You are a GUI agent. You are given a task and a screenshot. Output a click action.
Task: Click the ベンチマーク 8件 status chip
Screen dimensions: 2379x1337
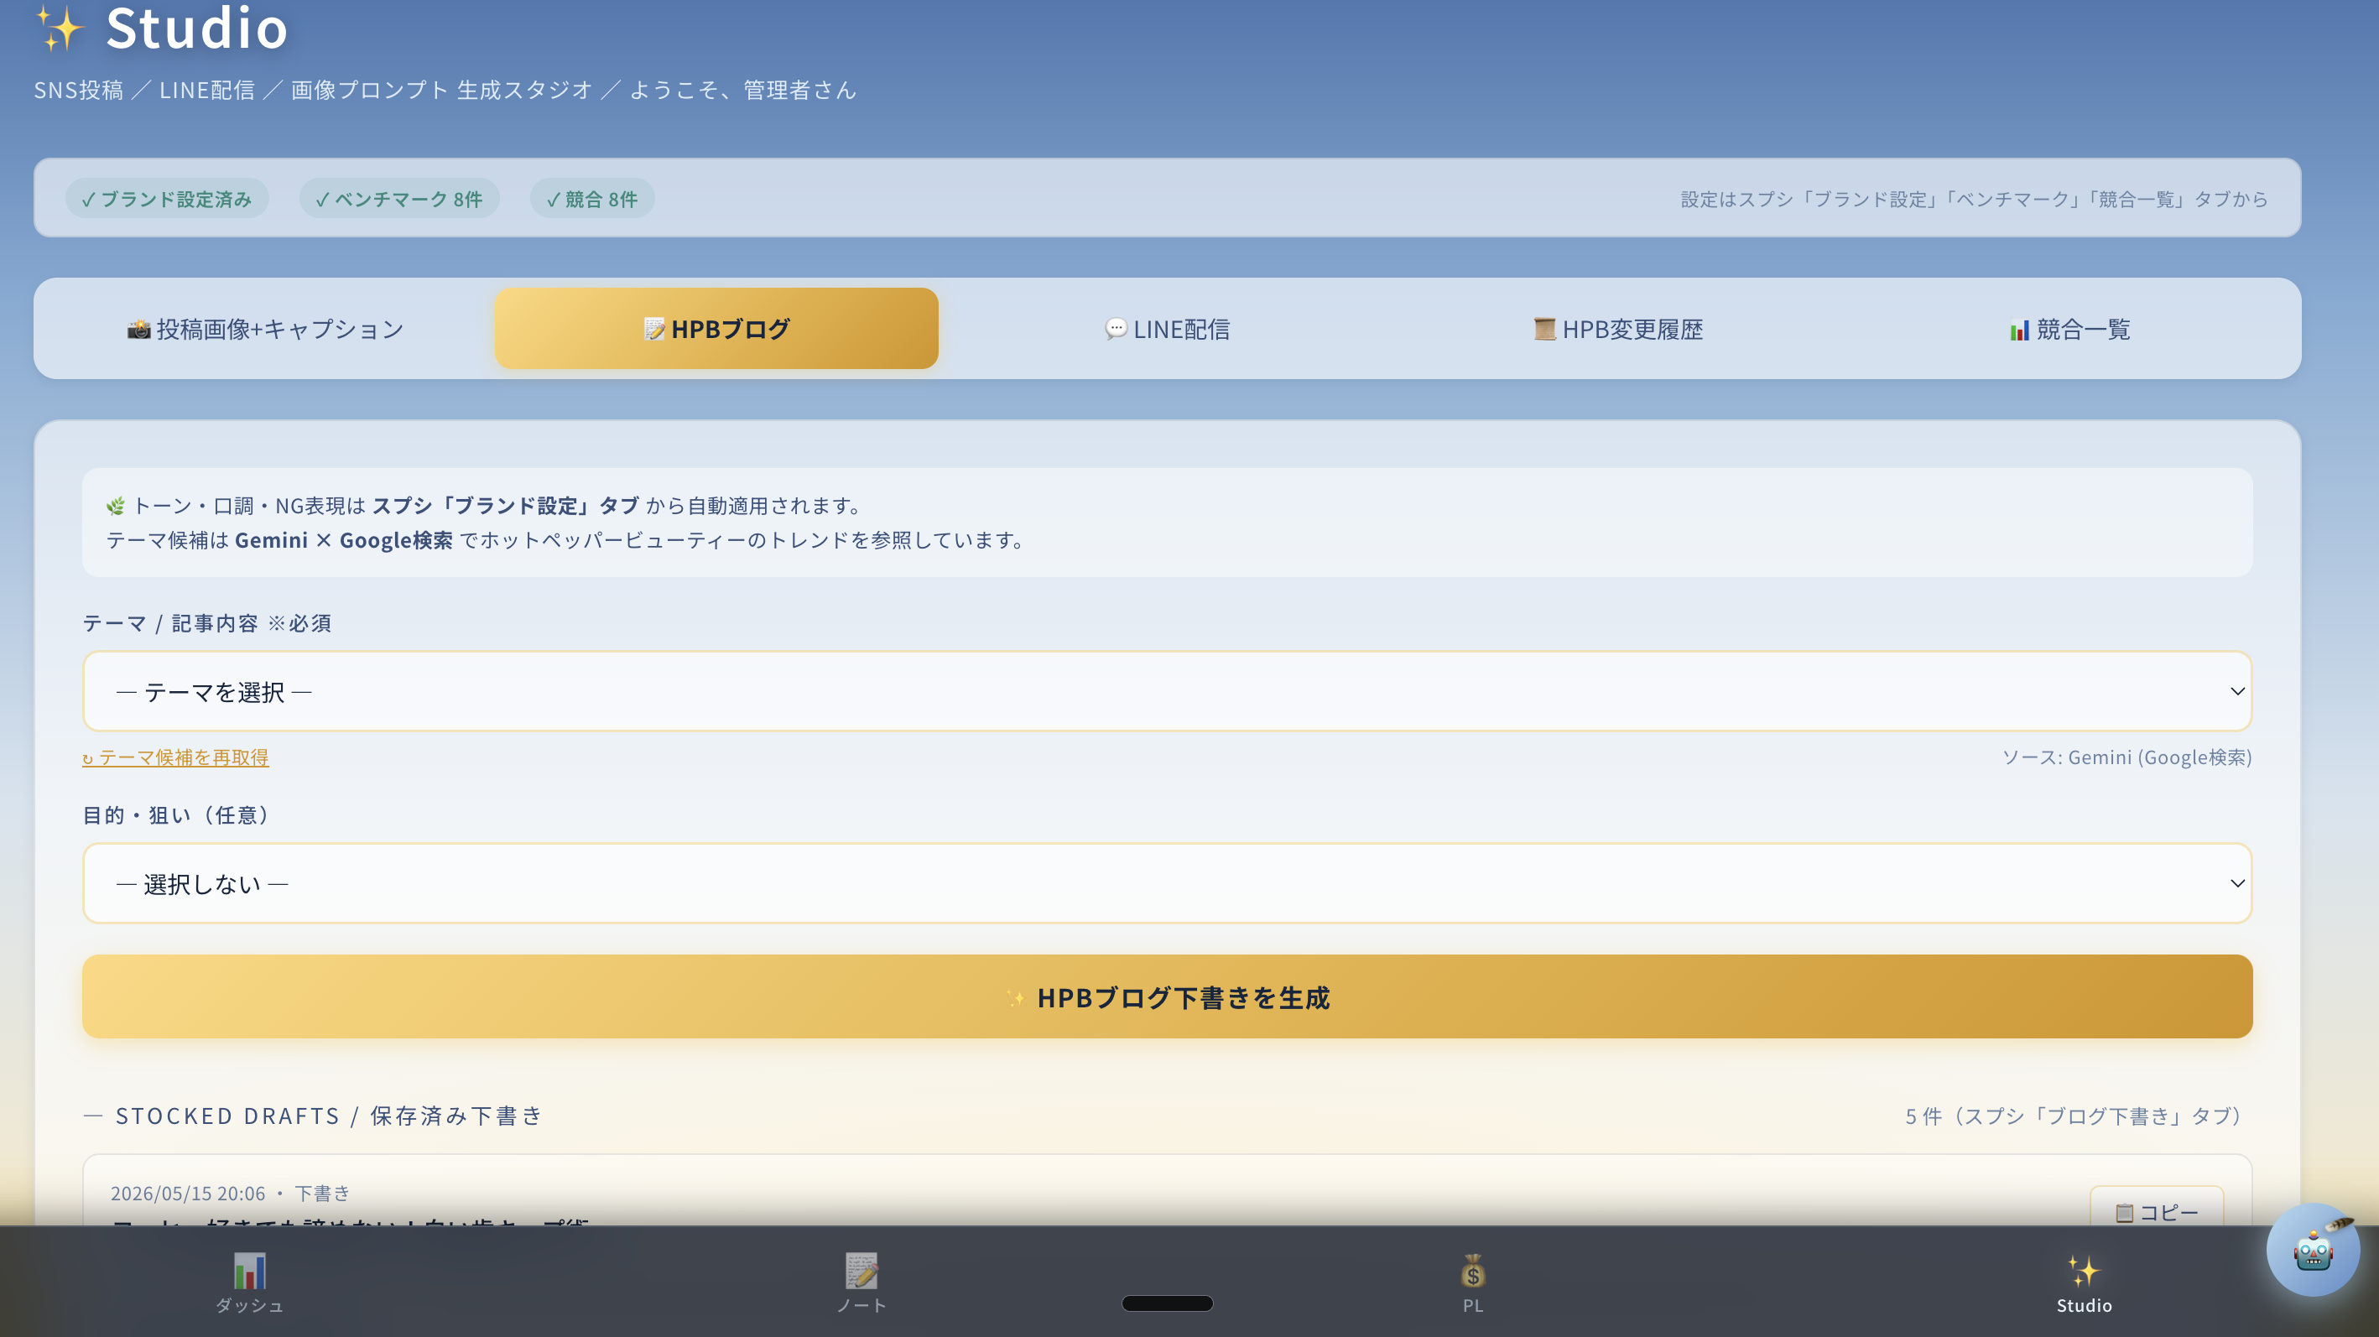coord(399,200)
